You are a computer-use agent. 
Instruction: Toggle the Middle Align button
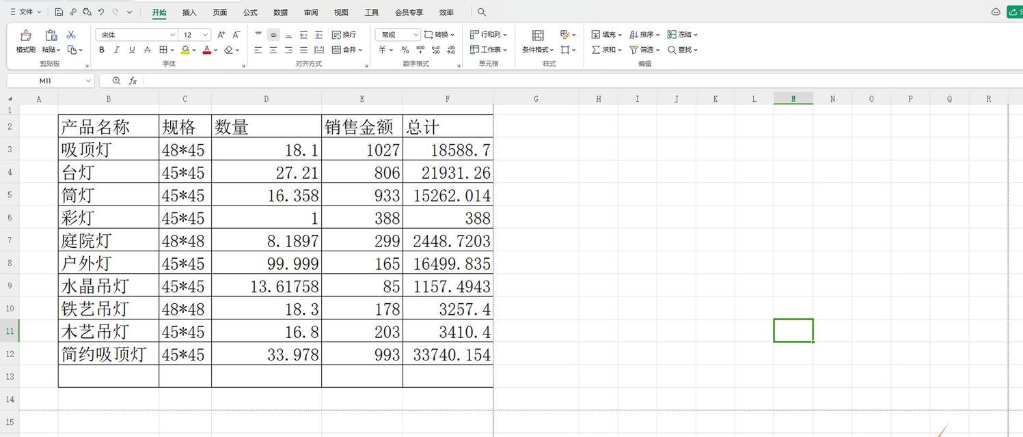pos(273,34)
